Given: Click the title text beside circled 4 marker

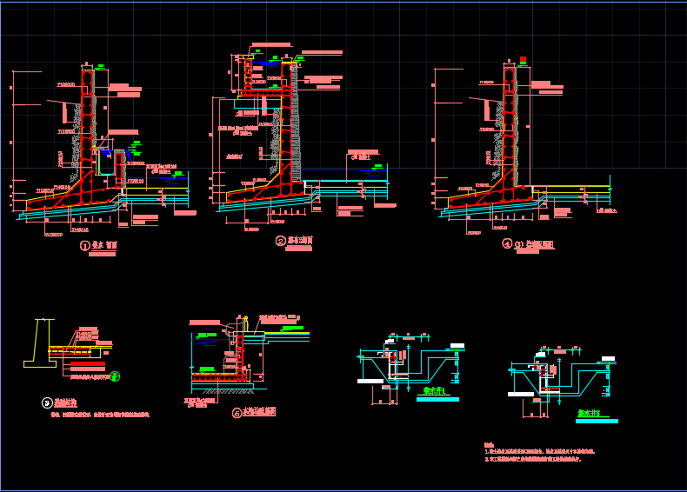Looking at the screenshot, I should [x=534, y=244].
